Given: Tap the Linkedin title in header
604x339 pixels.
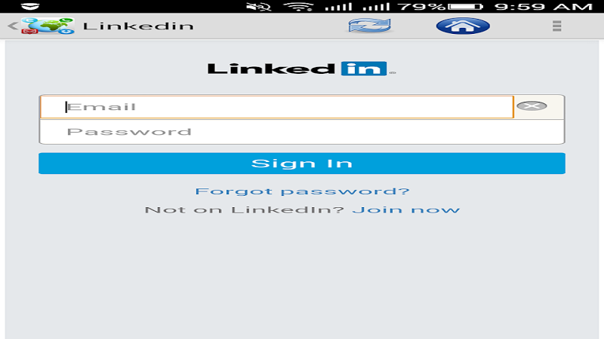Looking at the screenshot, I should (x=138, y=26).
